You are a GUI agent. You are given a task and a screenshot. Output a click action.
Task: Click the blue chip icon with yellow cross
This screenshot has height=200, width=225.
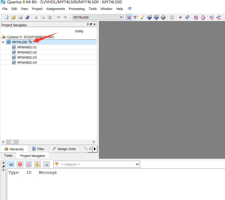pos(163,18)
